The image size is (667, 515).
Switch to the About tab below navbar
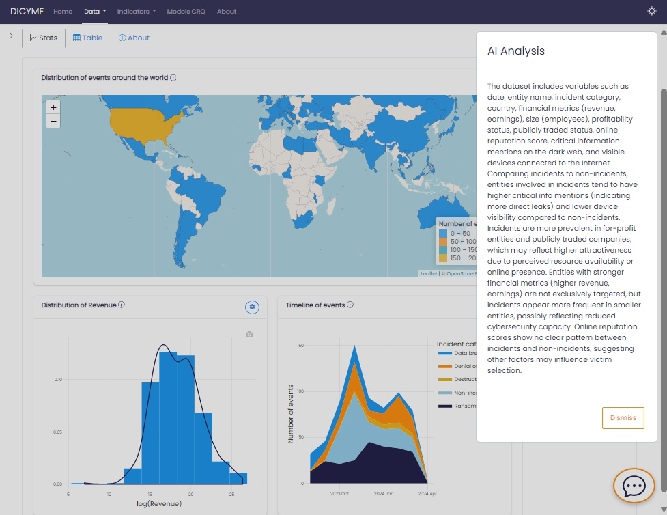point(134,38)
